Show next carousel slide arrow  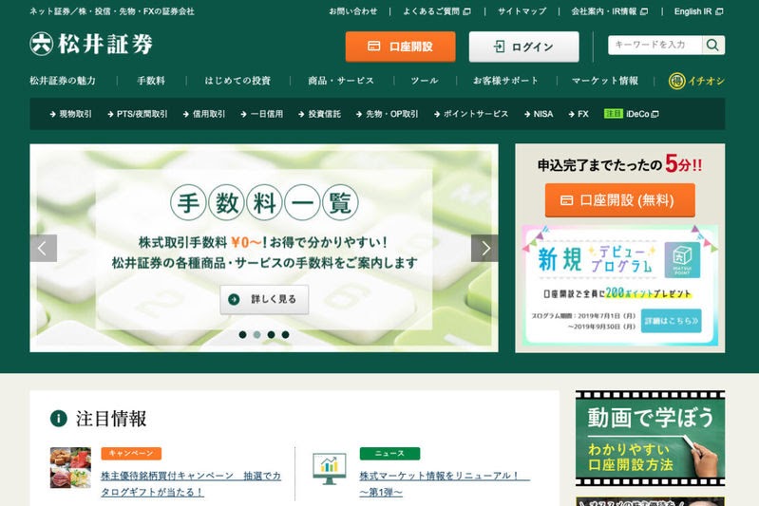click(484, 248)
